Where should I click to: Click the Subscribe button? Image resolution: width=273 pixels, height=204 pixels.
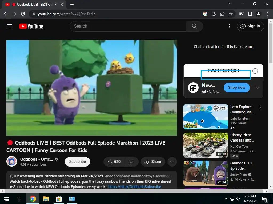pyautogui.click(x=78, y=161)
